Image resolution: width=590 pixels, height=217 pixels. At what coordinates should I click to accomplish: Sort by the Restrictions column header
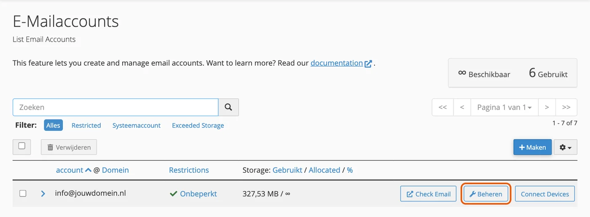(x=189, y=170)
